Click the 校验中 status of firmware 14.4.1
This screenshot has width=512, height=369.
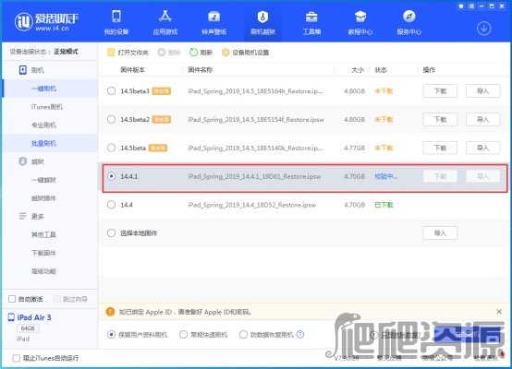click(386, 176)
